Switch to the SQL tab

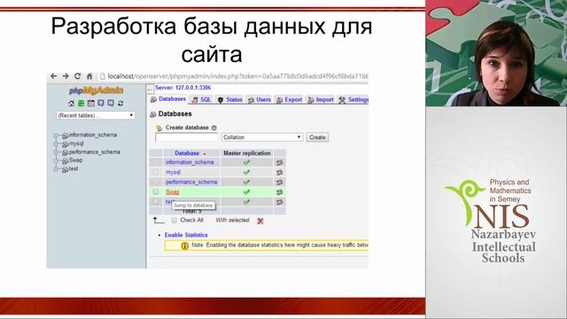(201, 100)
